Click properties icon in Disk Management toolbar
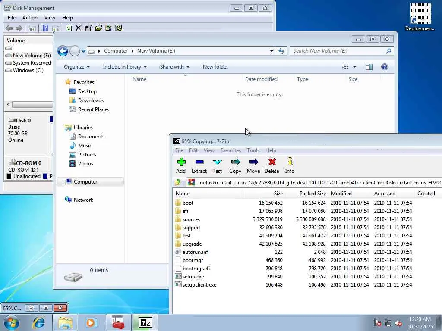 [x=88, y=28]
